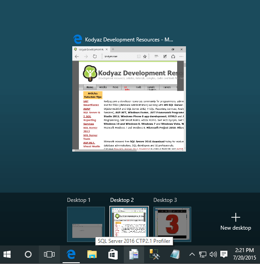Open the Action Center notifications icon
The image size is (260, 264).
pos(224,254)
